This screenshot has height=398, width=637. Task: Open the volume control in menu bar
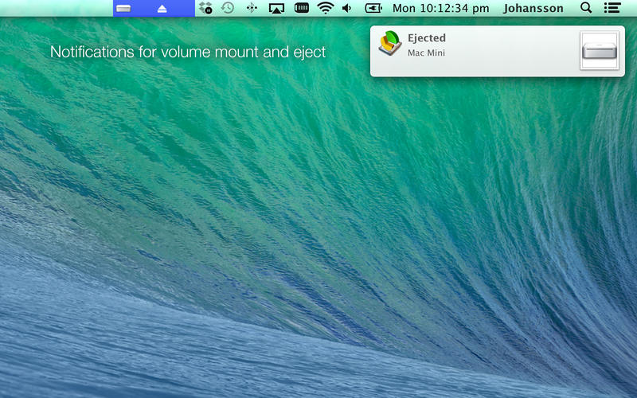click(x=347, y=8)
